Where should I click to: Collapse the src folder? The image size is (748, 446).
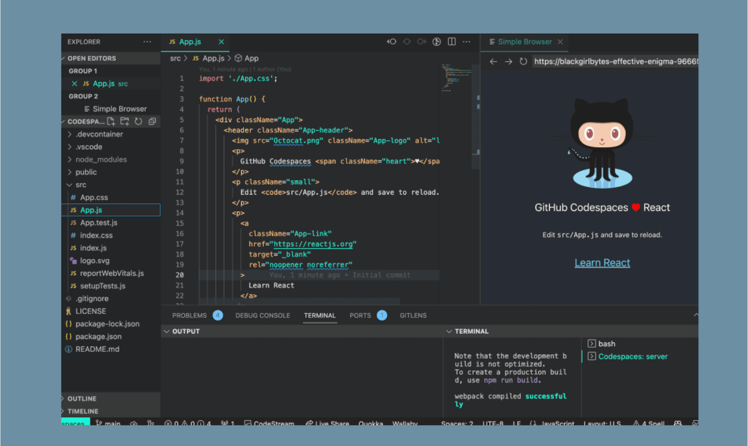pyautogui.click(x=81, y=184)
